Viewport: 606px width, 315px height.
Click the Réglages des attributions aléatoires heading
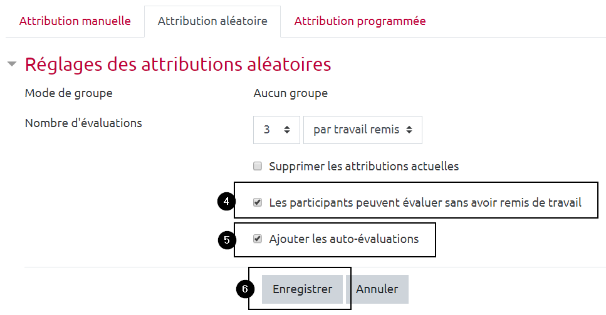(x=177, y=65)
